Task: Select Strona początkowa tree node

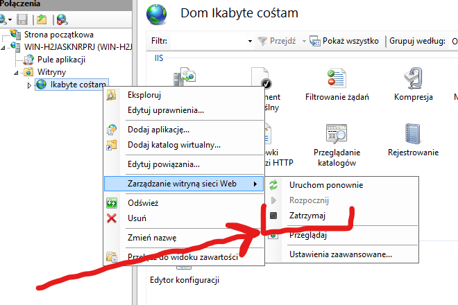Action: click(x=58, y=35)
